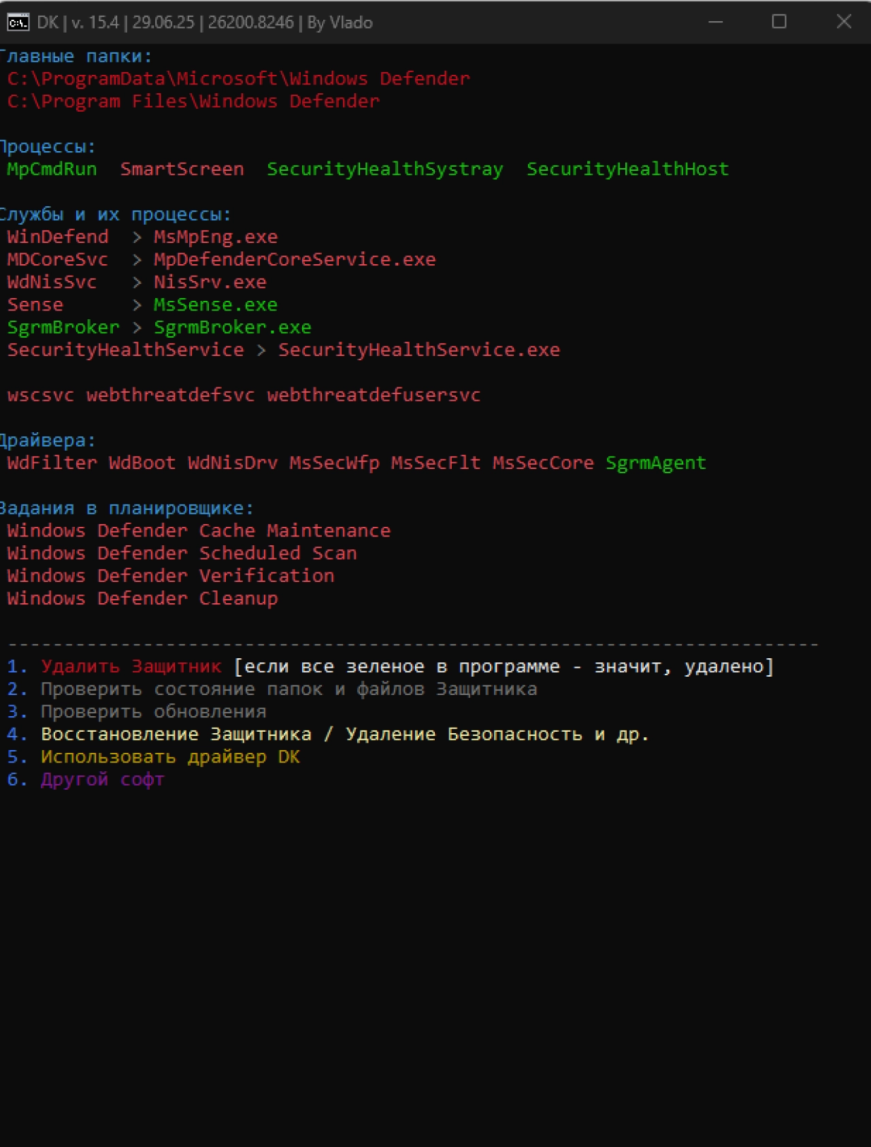The height and width of the screenshot is (1147, 871).
Task: Click the 'Главные папки:' heading
Action: click(75, 56)
